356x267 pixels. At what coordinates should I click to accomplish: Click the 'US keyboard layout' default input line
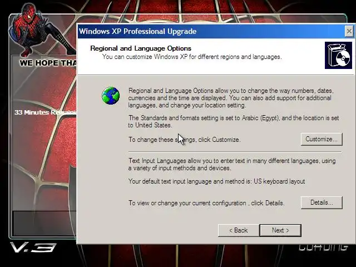tap(216, 181)
